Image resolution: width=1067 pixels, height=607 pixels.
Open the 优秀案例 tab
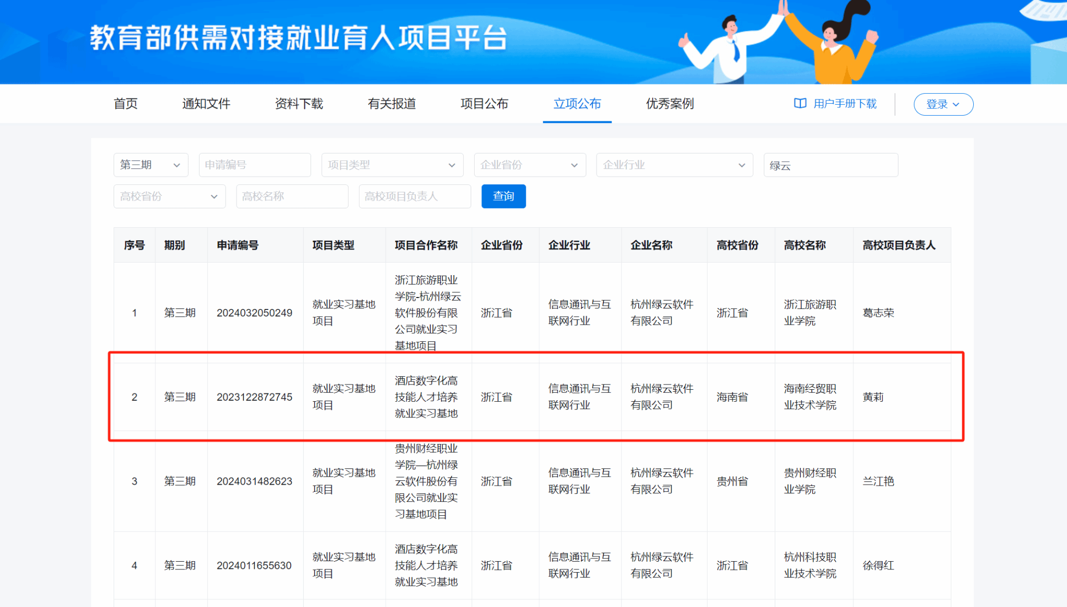670,104
